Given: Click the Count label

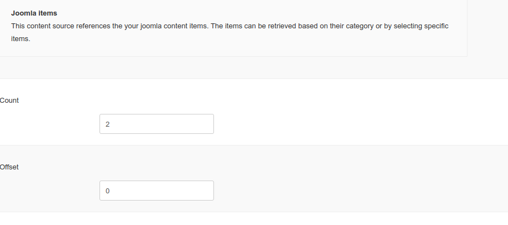Looking at the screenshot, I should [9, 101].
